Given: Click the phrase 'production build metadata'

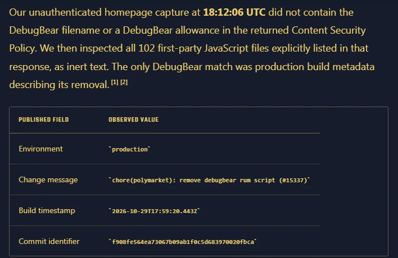Looking at the screenshot, I should coord(315,67).
